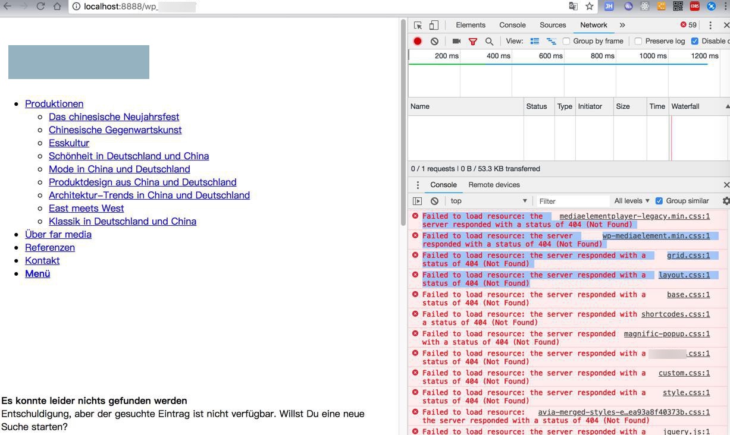Open the Produktionen link
The image size is (730, 435).
tap(54, 104)
